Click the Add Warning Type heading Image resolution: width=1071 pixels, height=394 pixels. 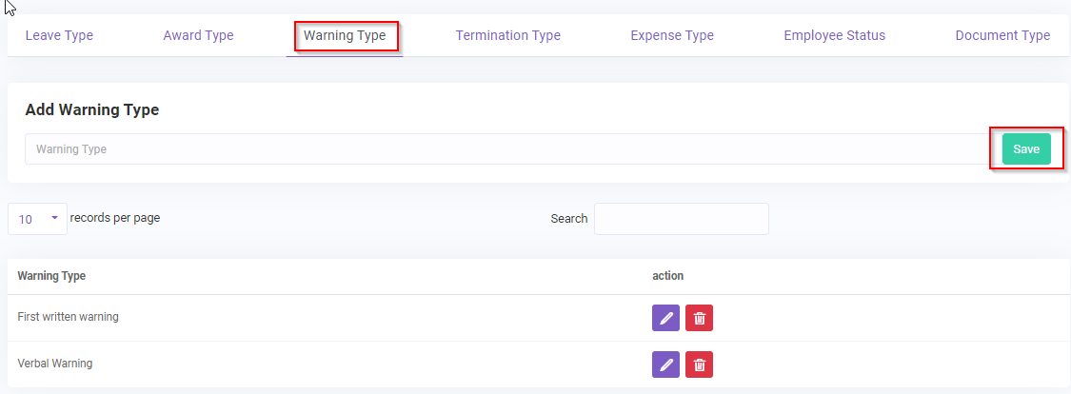(91, 110)
